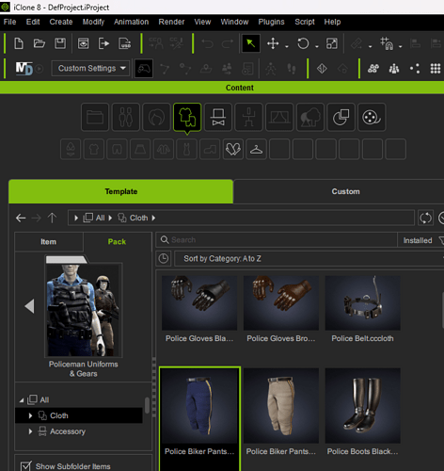Open the Rotate tool options arrow

tap(317, 46)
